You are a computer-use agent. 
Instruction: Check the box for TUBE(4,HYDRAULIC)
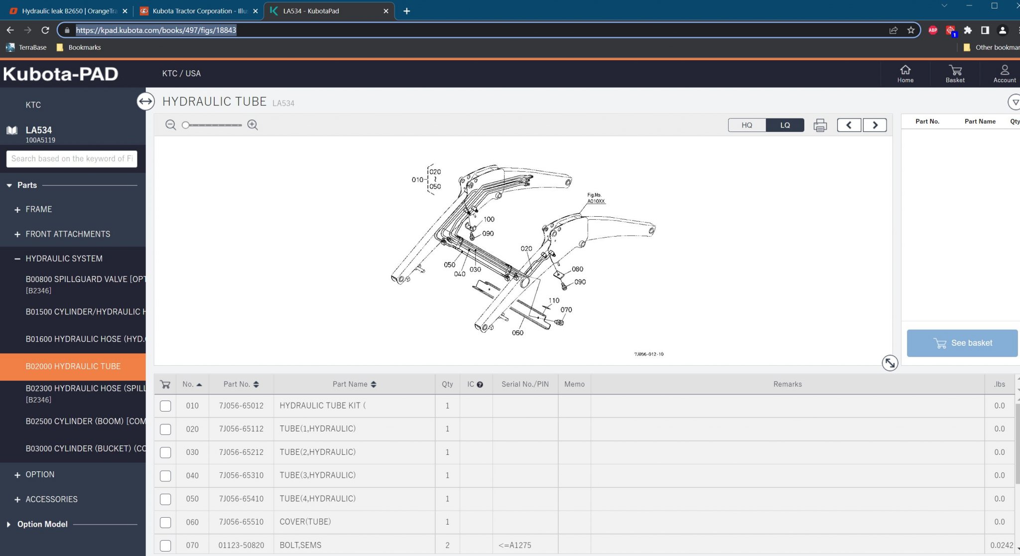(x=165, y=499)
